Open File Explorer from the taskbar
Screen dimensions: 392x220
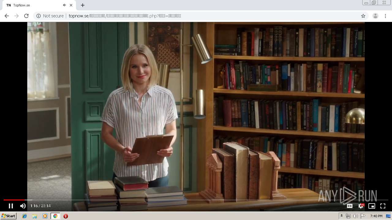pyautogui.click(x=35, y=216)
